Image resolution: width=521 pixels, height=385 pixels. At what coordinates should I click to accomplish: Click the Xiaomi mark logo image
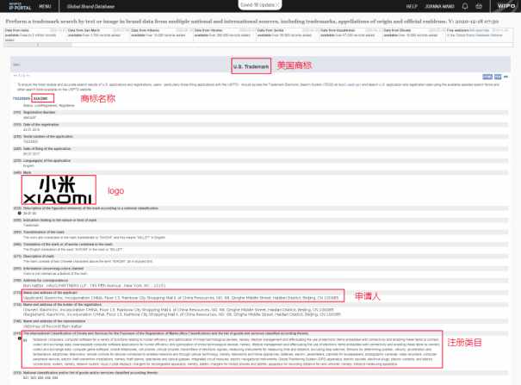[59, 189]
